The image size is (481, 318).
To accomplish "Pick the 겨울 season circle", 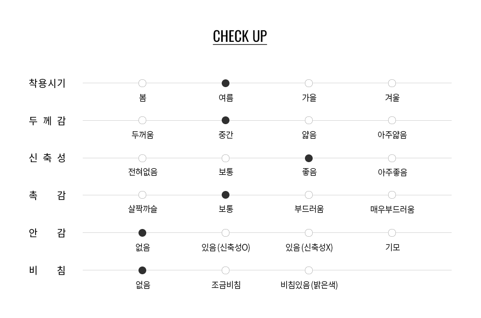I will tap(392, 83).
